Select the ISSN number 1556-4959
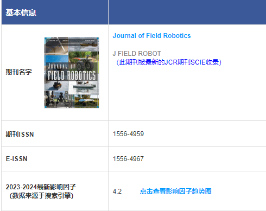The height and width of the screenshot is (211, 266). (x=128, y=134)
